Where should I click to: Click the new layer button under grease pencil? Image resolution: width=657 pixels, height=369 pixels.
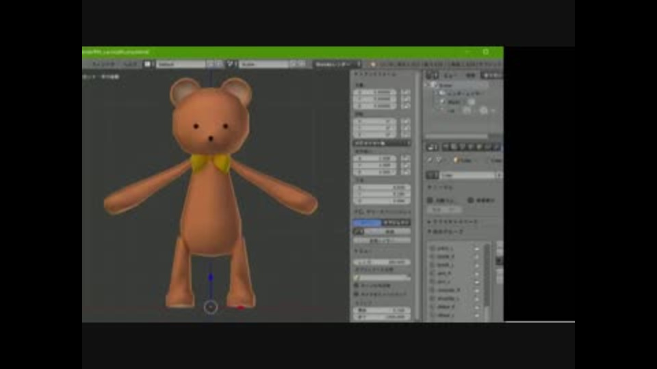382,241
